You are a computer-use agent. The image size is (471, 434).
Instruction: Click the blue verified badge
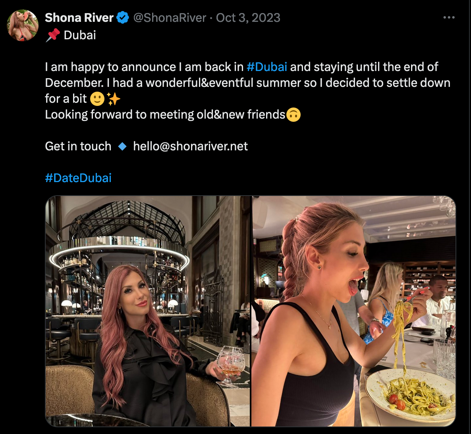click(123, 18)
